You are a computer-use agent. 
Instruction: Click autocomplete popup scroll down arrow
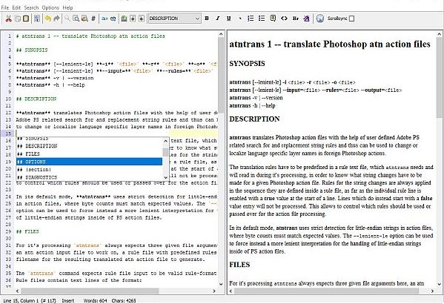166,177
